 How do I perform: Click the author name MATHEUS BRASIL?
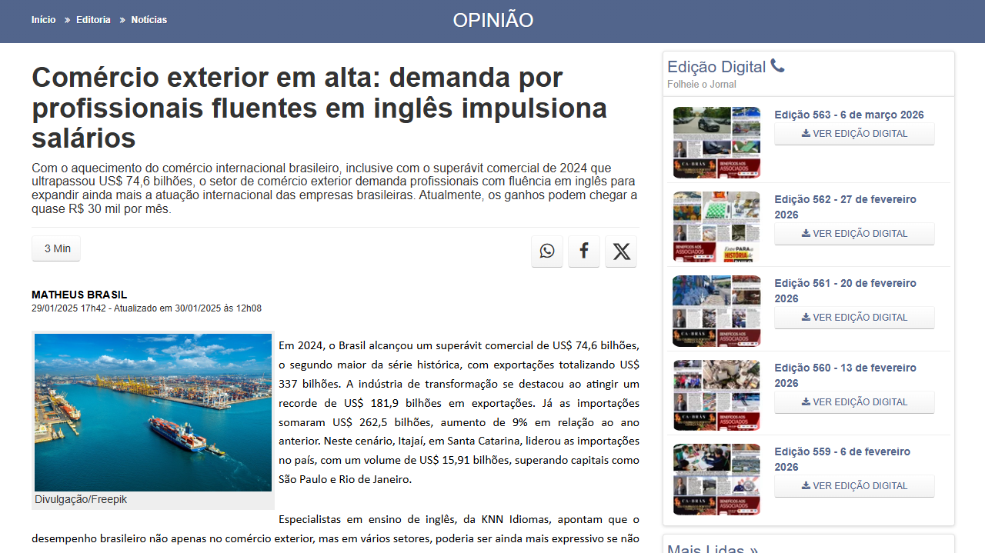[x=79, y=295]
